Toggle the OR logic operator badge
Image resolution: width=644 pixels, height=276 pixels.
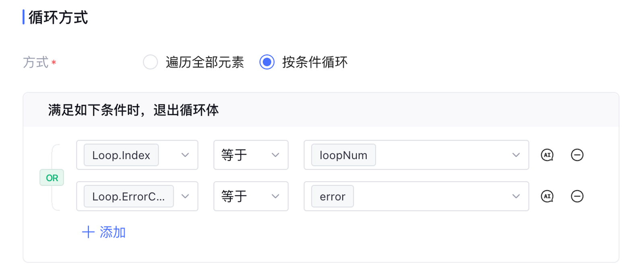pos(52,178)
